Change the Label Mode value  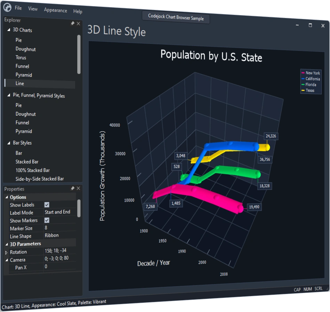pyautogui.click(x=60, y=212)
